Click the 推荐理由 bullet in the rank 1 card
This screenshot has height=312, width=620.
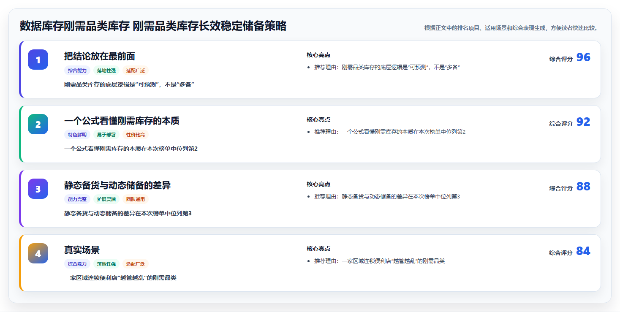point(387,67)
